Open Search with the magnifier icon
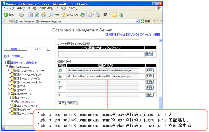209x132 pixels. [51, 15]
